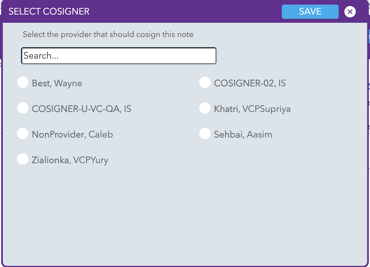
Task: Click the empty area below Zialionka option
Action: point(185,216)
